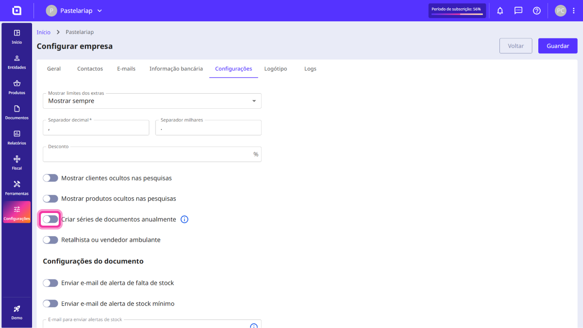Show info for Criar séries de documentos
Viewport: 583px width, 328px height.
coord(185,219)
